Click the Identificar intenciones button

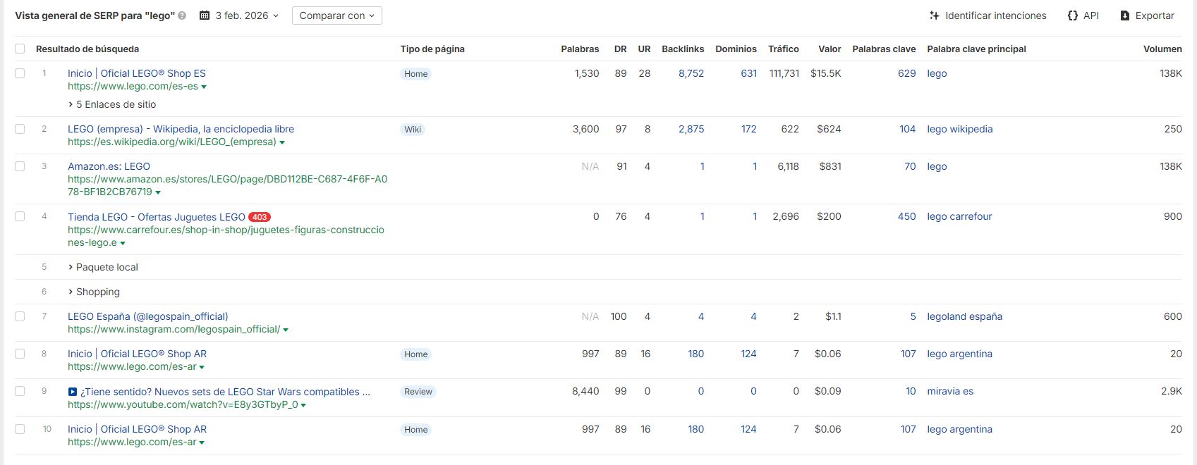(x=988, y=15)
